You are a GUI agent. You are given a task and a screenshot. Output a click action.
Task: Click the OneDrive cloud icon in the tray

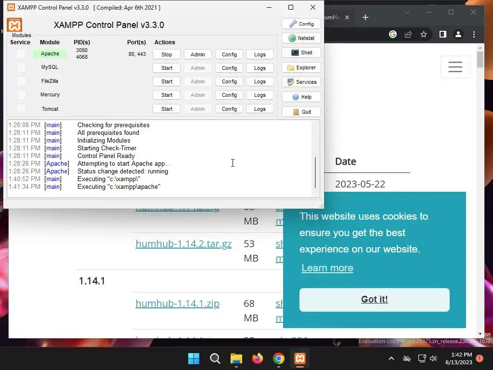pos(407,358)
